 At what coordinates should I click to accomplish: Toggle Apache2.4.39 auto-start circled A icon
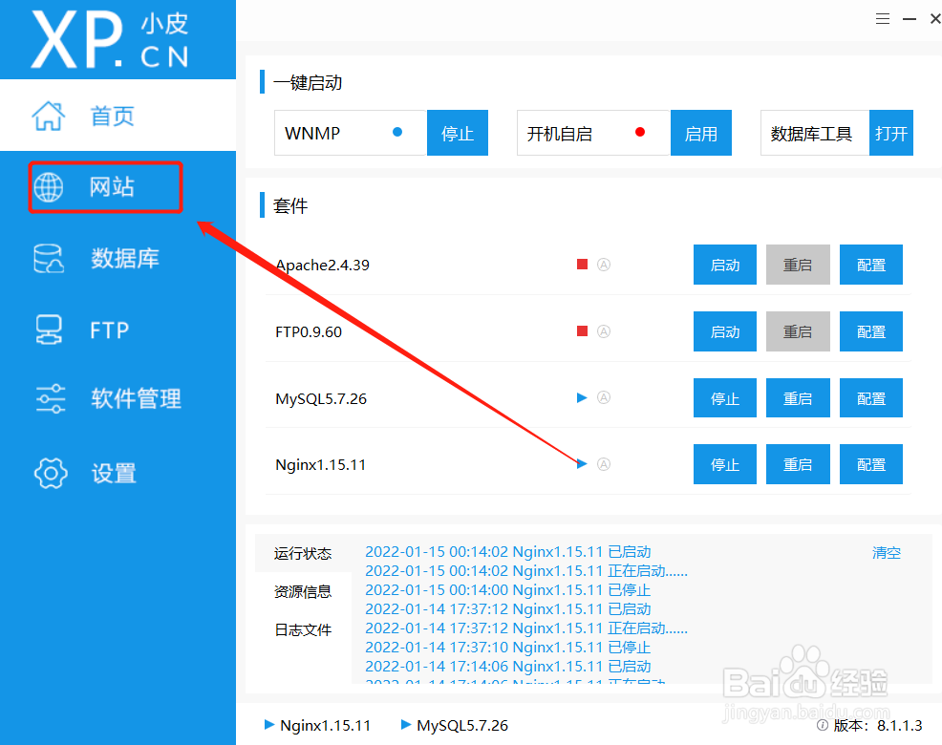(604, 265)
